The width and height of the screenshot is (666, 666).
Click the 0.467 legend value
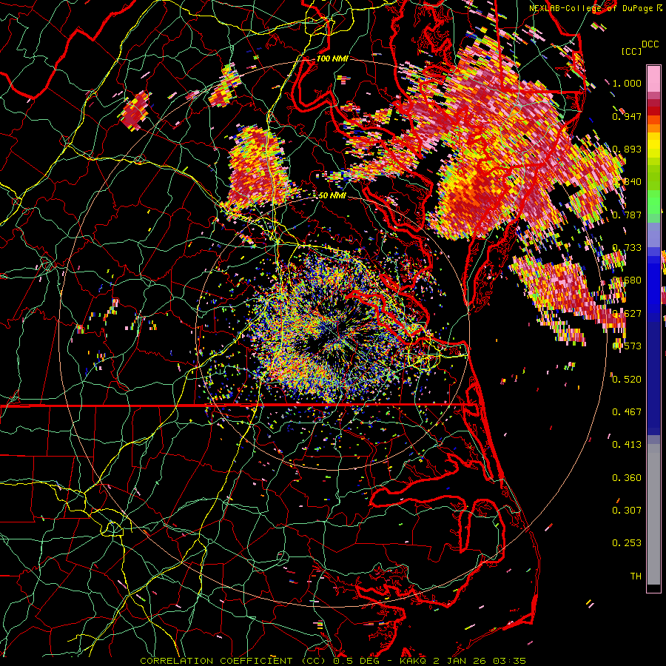[627, 411]
